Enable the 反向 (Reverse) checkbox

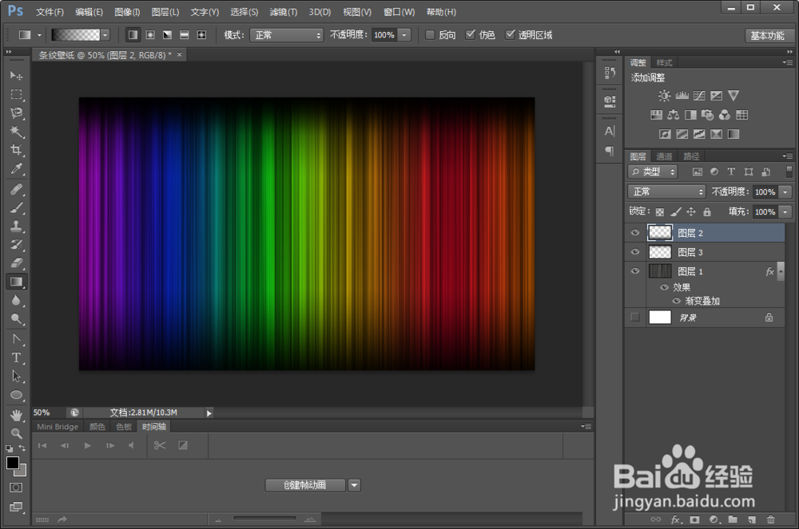(x=430, y=34)
